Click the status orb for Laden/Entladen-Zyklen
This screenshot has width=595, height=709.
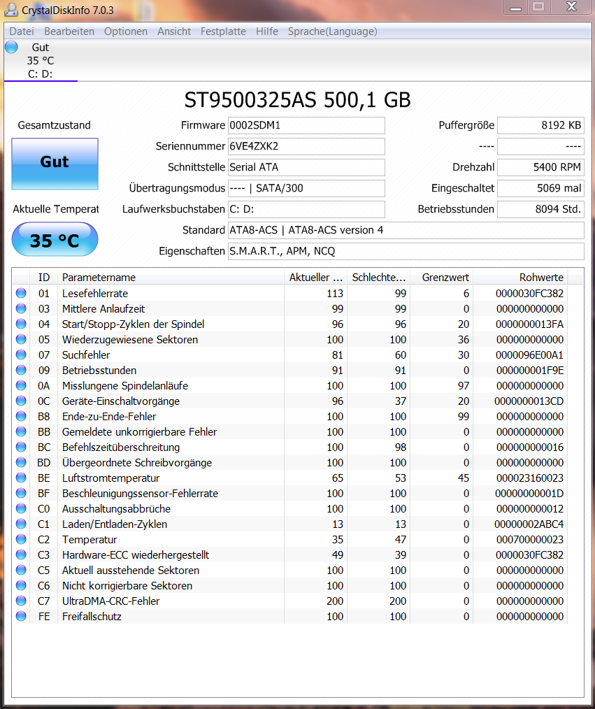point(21,524)
